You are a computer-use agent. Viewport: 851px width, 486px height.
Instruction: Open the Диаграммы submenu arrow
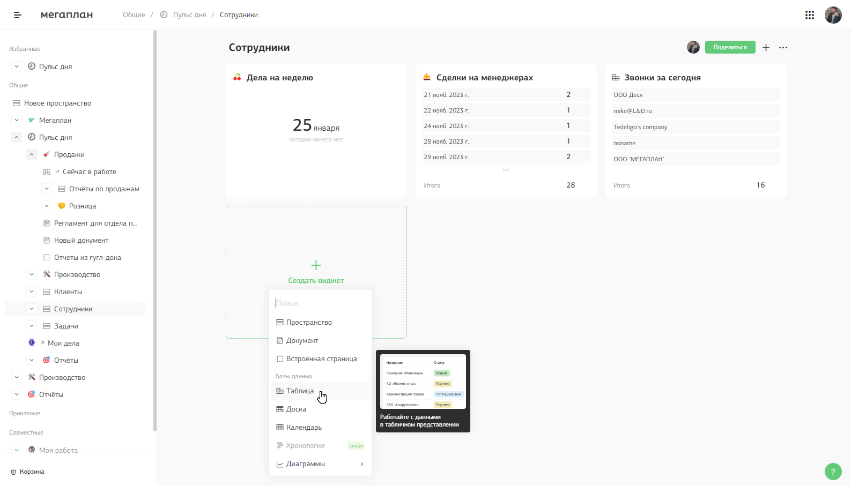click(362, 464)
